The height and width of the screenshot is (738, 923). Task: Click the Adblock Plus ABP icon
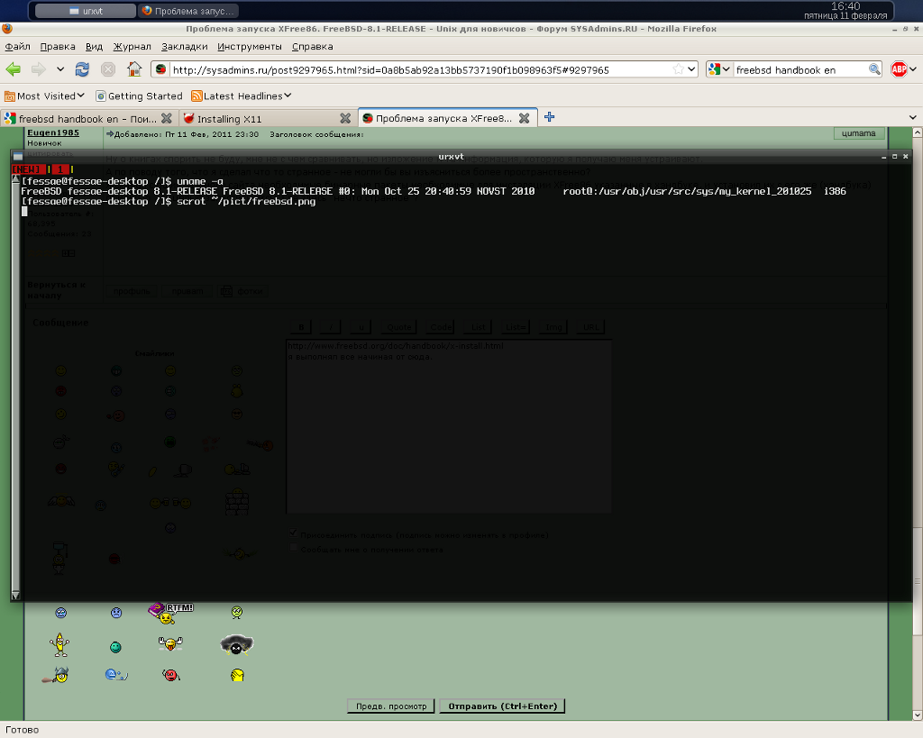[x=899, y=69]
